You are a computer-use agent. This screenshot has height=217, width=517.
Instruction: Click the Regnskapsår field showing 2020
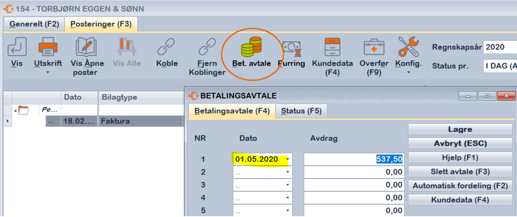(x=500, y=47)
